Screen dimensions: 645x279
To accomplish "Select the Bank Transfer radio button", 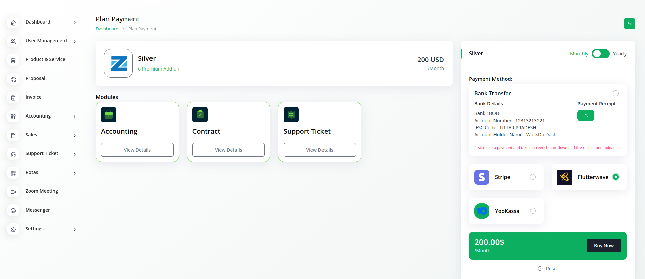I will tap(615, 93).
